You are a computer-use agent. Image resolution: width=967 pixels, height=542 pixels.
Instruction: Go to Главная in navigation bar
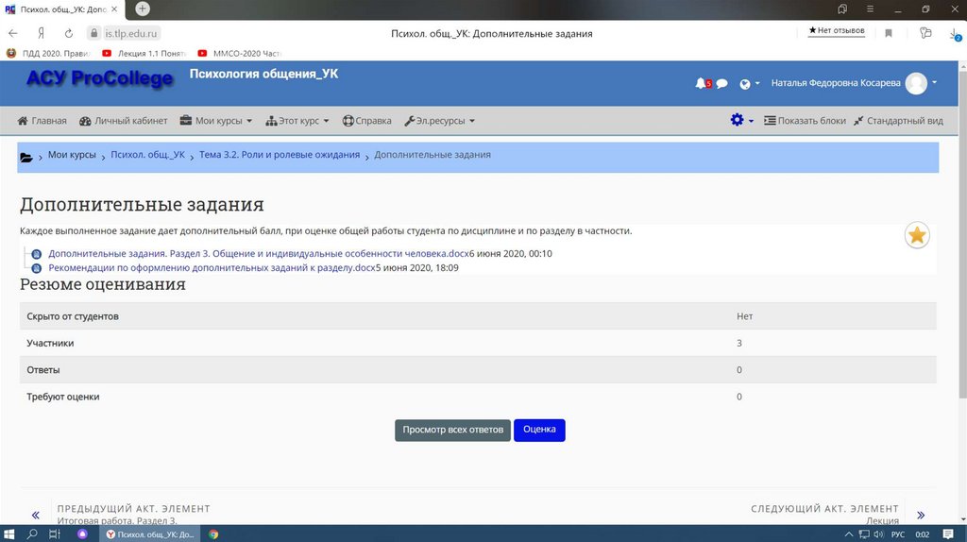pyautogui.click(x=42, y=121)
